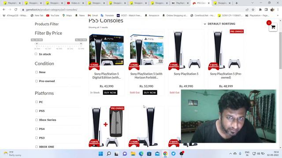Grab the minimum price slider handle

point(37,43)
